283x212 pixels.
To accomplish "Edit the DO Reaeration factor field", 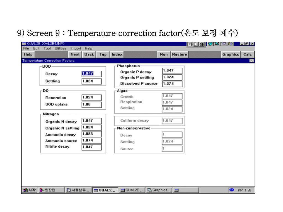I will (x=91, y=97).
